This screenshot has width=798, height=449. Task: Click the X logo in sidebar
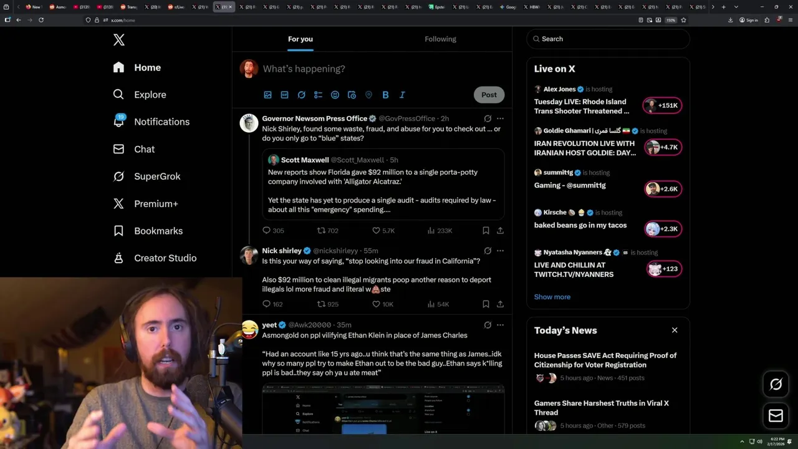click(119, 40)
